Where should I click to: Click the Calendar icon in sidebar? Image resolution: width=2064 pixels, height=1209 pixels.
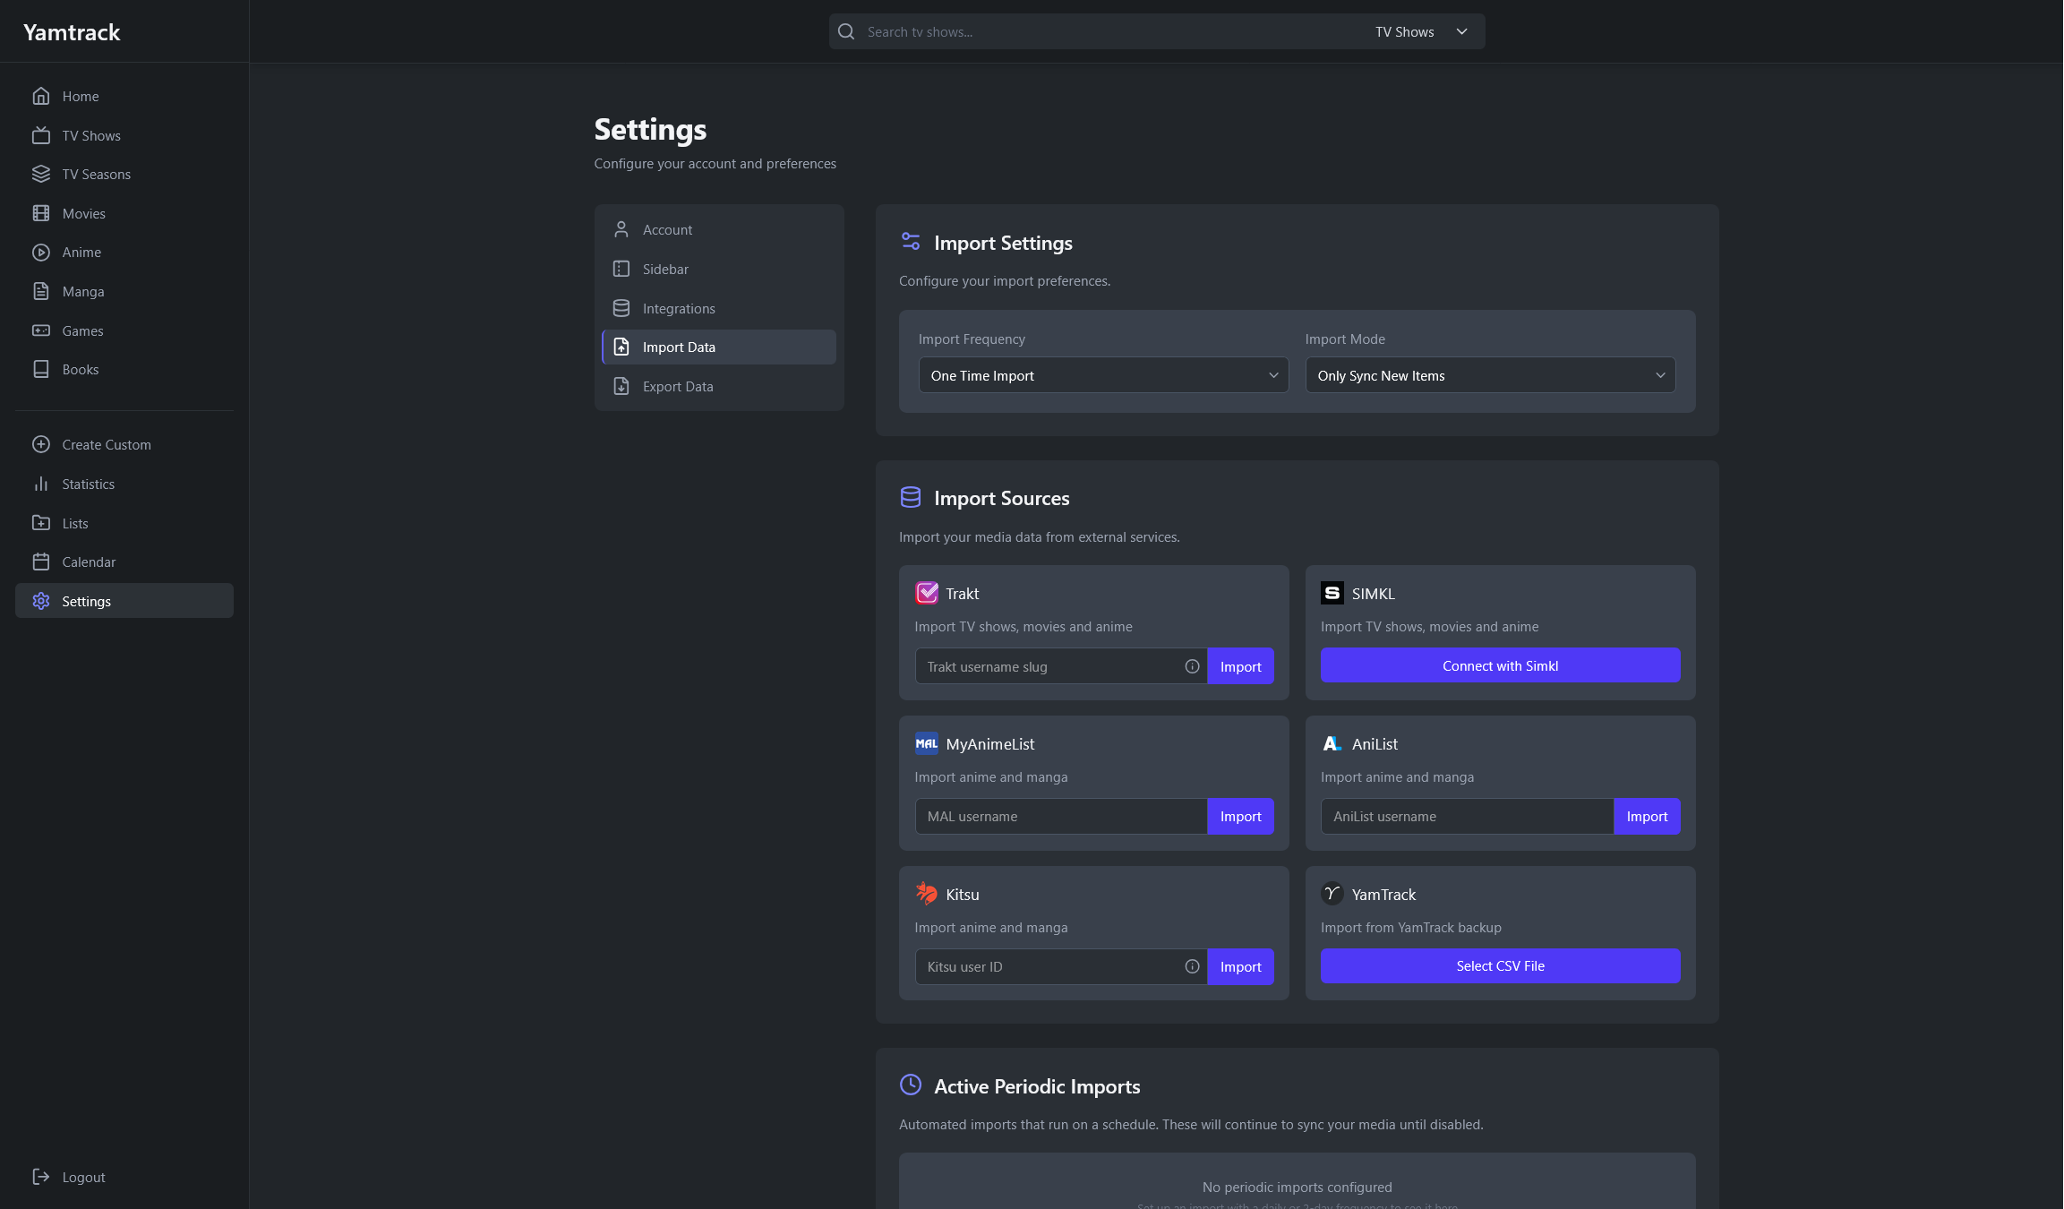click(41, 562)
